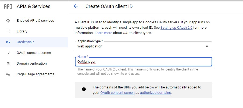Click the back arrow icon
Viewport: 243px width, 108px height.
pos(76,6)
